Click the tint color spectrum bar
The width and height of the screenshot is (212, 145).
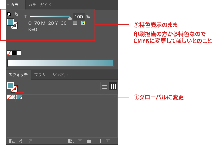coord(60,63)
